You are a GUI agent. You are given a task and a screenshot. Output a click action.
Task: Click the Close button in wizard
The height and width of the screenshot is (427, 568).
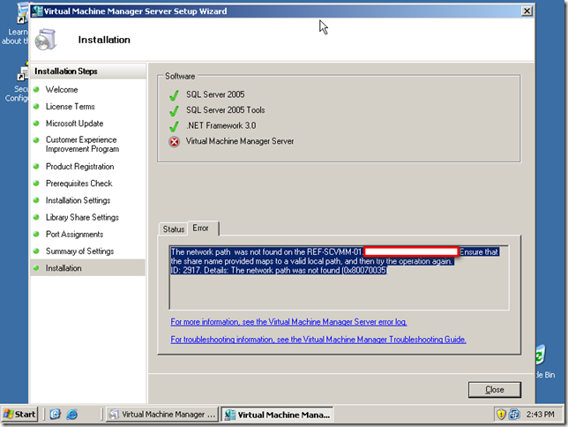[x=495, y=390]
